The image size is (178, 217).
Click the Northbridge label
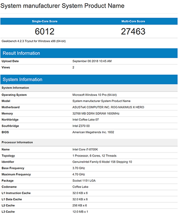coord(10,120)
